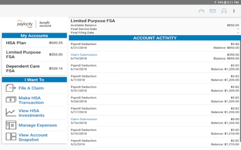Image resolution: width=241 pixels, height=150 pixels.
Task: Open the three-dot overflow menu
Action: coord(234,11)
